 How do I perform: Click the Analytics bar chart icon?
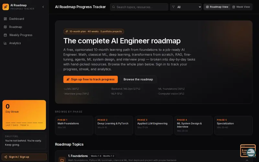click(5, 43)
